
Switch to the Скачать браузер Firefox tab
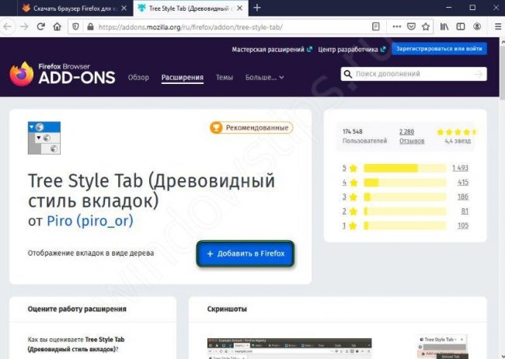pos(64,8)
